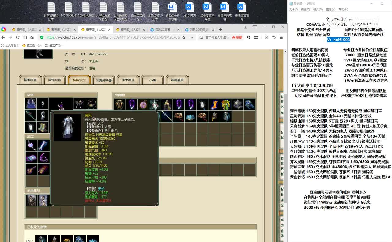The image size is (392, 242).
Task: Reload the browser page
Action: [x=17, y=37]
